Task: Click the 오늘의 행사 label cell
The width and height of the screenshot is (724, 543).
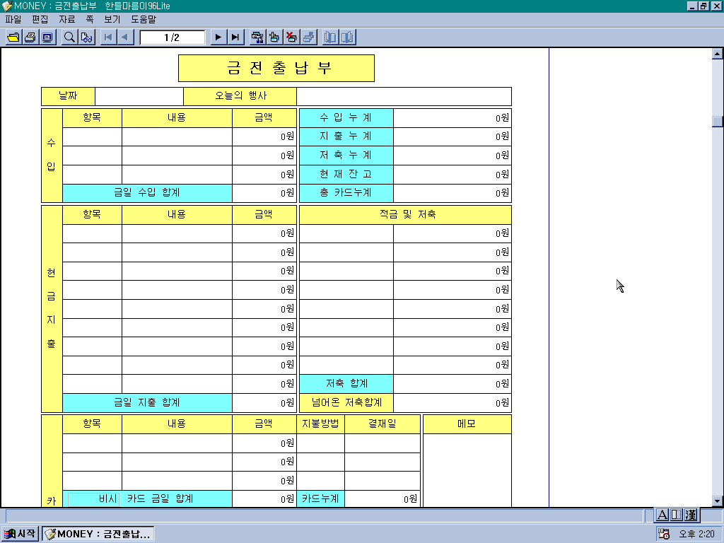Action: tap(240, 96)
